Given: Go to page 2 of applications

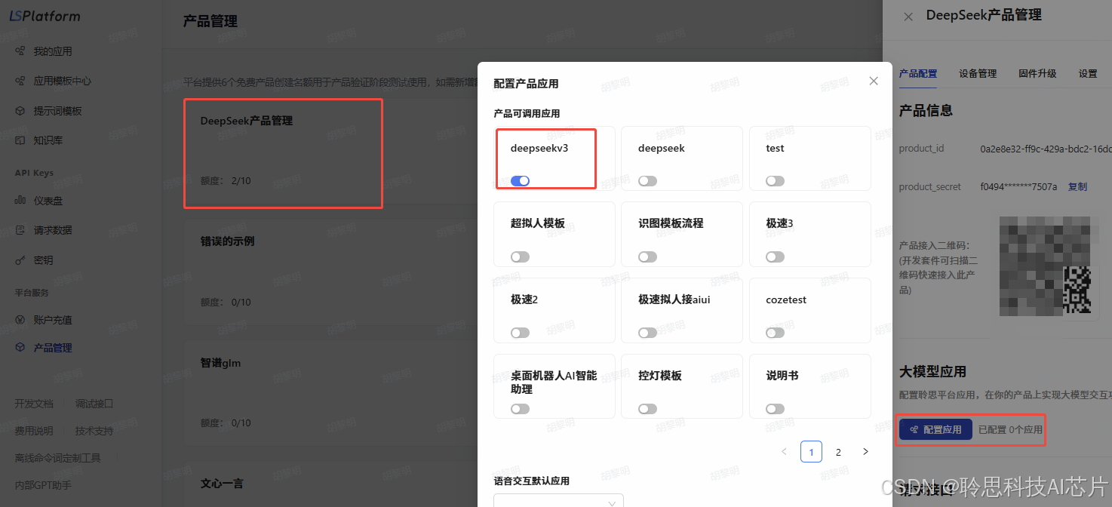Looking at the screenshot, I should [x=838, y=452].
